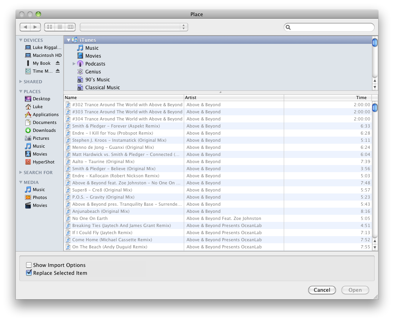This screenshot has height=321, width=394.
Task: Select Anjunabeach (Original Mix) track
Action: [x=218, y=211]
